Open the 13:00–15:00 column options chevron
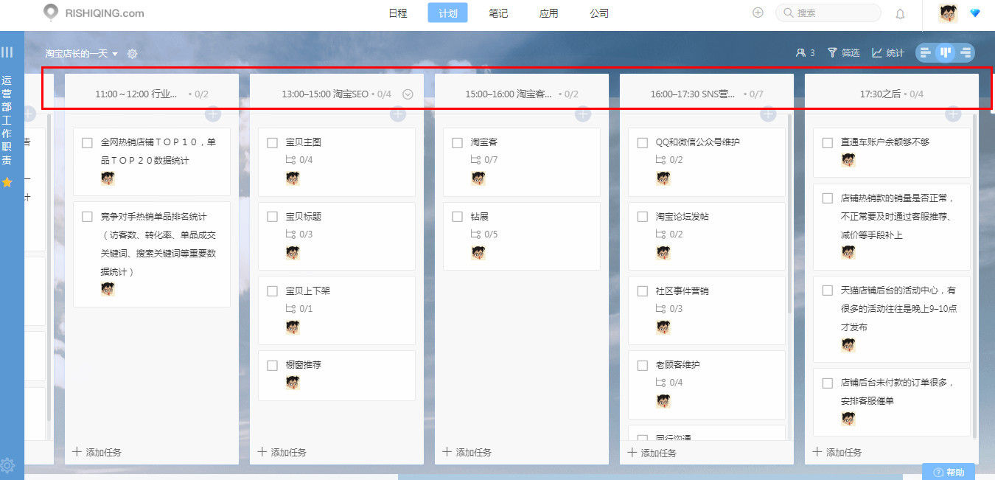 pos(408,94)
